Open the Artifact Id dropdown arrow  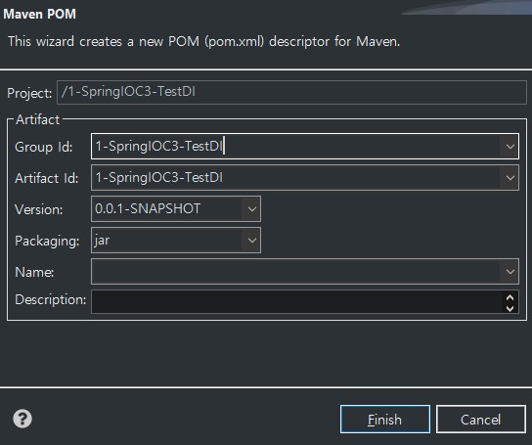(510, 178)
